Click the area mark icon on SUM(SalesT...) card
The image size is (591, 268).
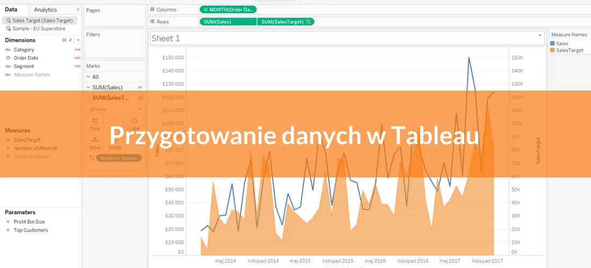(140, 98)
